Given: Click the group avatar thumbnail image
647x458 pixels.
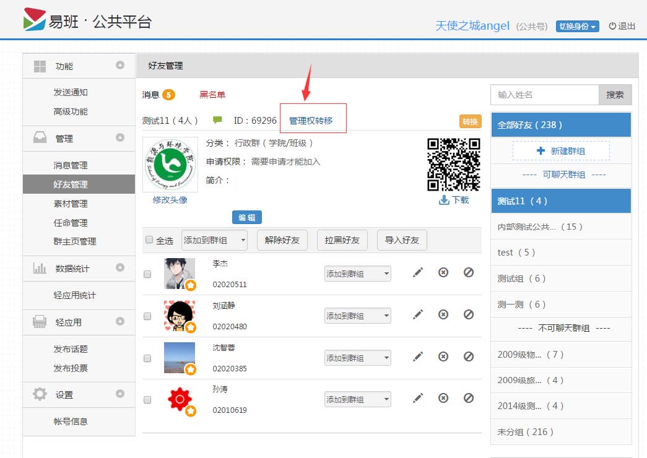Looking at the screenshot, I should [170, 165].
